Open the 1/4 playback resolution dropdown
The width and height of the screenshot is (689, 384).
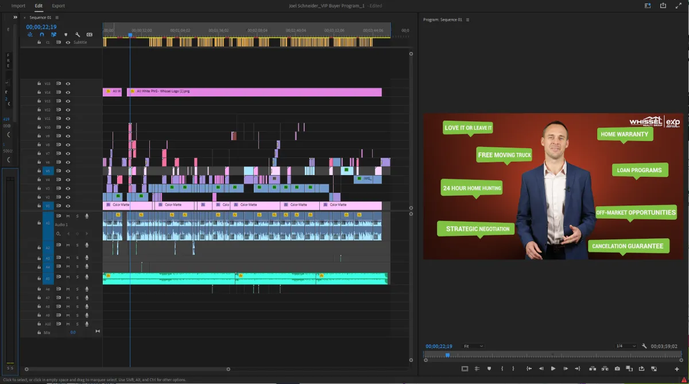(625, 346)
